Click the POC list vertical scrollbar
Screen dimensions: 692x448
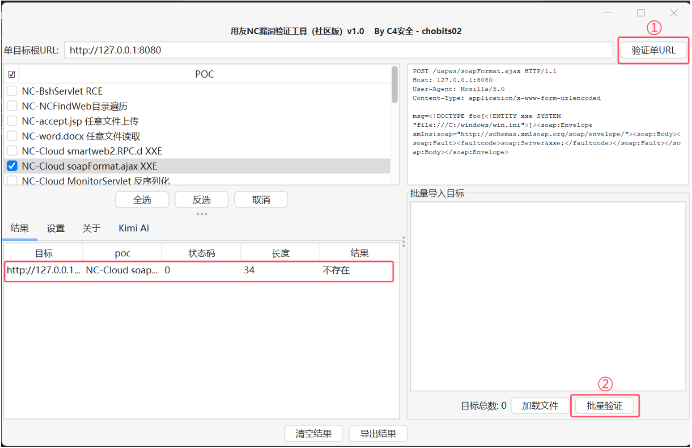(x=394, y=85)
